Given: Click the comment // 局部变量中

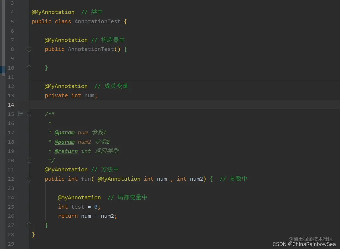Looking at the screenshot, I should click(x=128, y=197).
